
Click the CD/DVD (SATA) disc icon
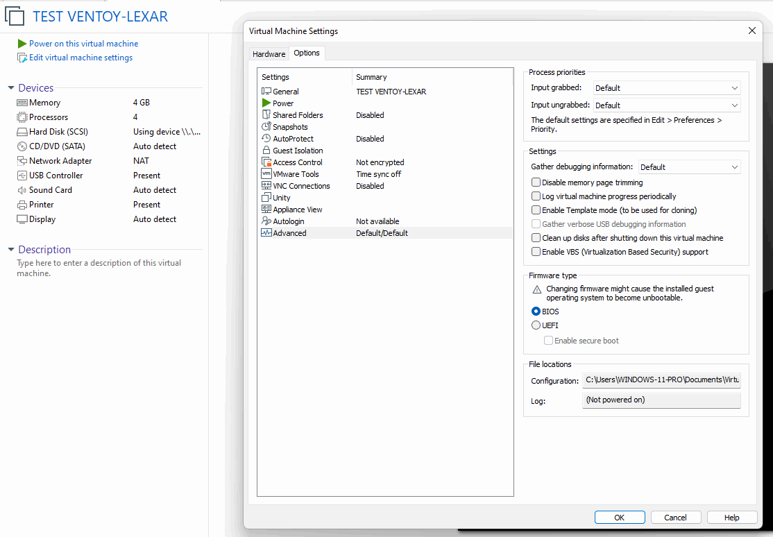click(22, 146)
